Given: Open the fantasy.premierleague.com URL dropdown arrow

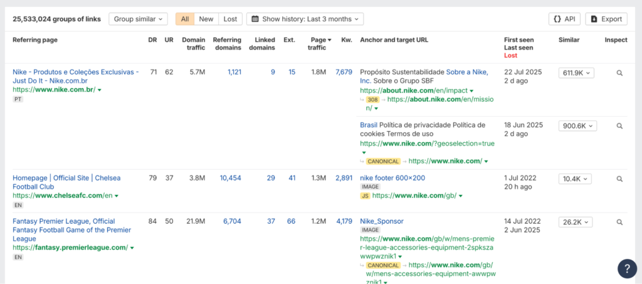Looking at the screenshot, I should point(132,248).
